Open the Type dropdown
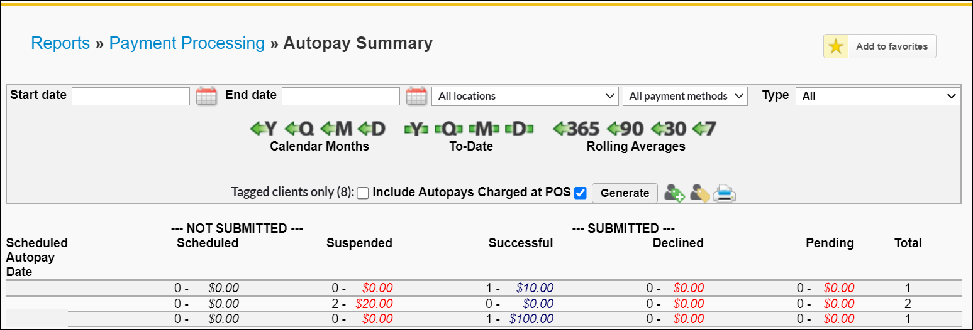 (878, 96)
